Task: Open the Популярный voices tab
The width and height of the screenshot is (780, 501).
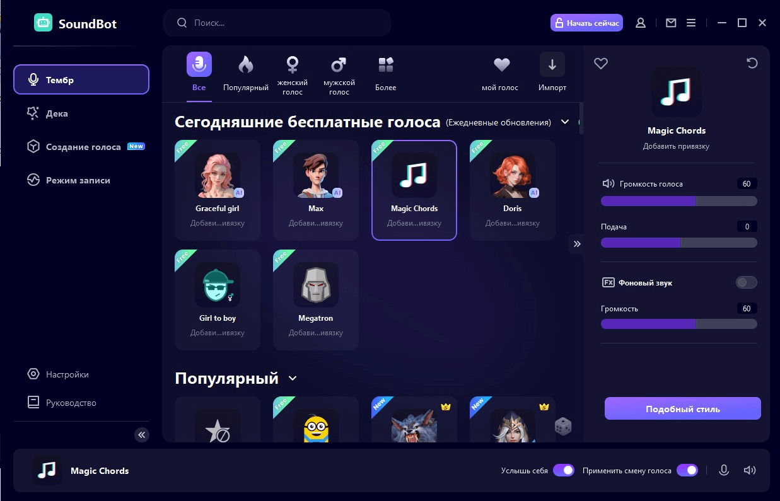Action: pos(245,71)
